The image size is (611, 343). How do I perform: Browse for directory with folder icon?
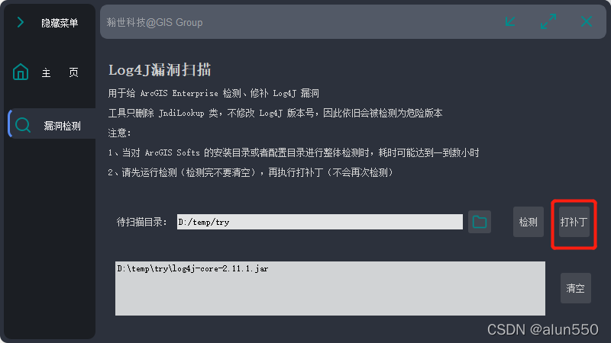[480, 222]
